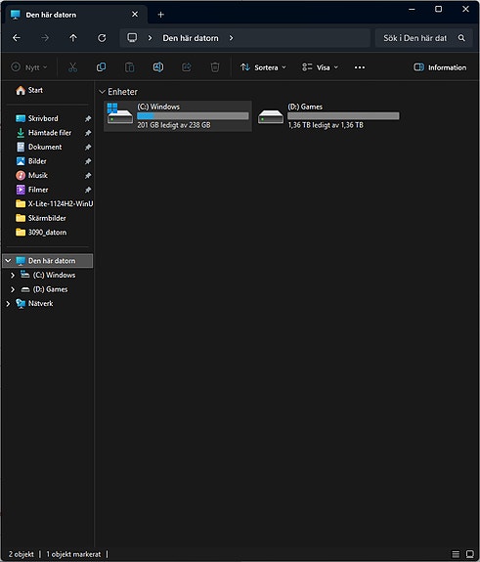Unpin Musik from quick access
480x562 pixels.
[88, 176]
